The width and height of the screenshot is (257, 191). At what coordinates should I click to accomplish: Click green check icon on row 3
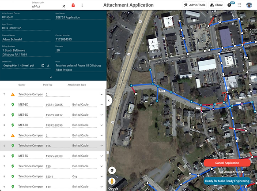13,125
